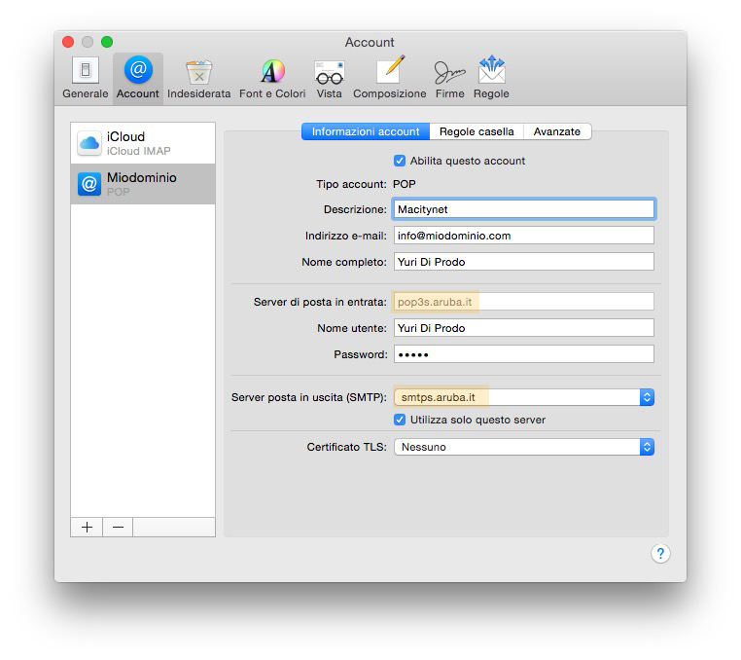
Task: Click the incoming server field pop3s.aruba.it
Action: coord(523,302)
